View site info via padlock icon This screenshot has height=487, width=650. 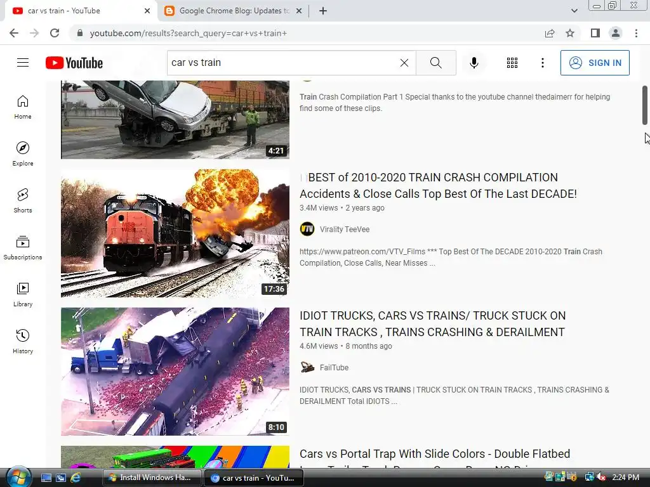coord(80,33)
